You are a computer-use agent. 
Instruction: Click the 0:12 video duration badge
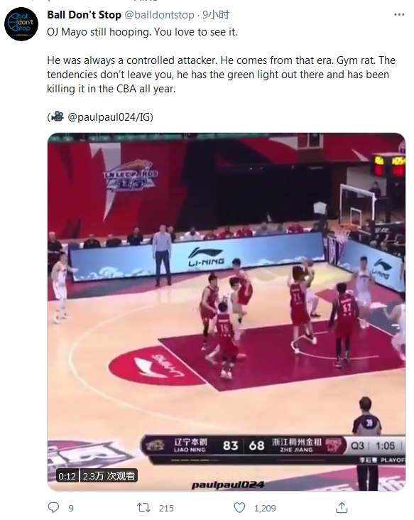(67, 476)
